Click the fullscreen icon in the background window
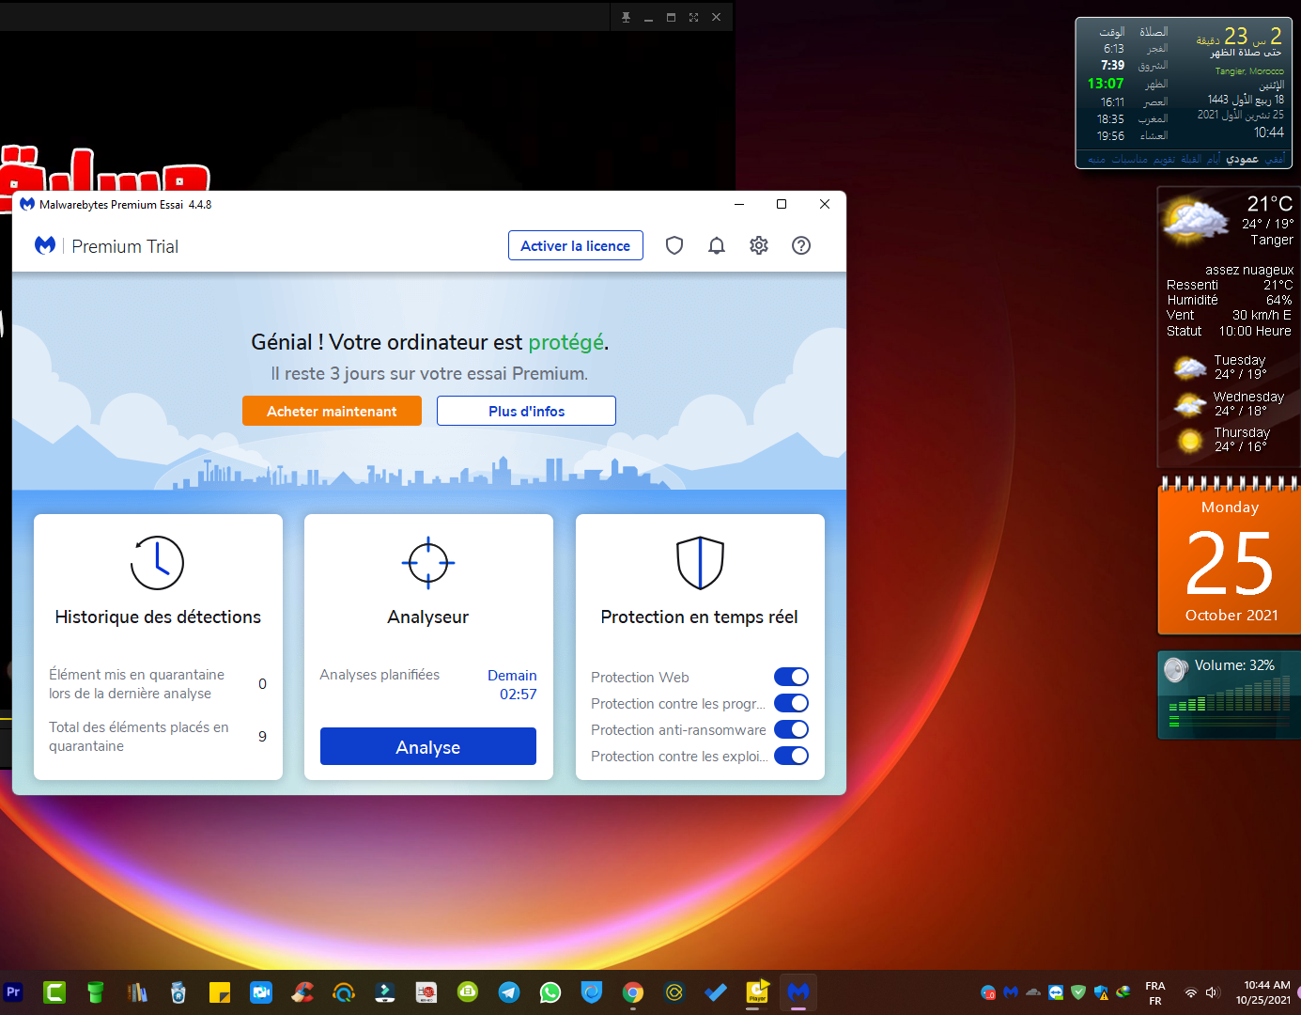This screenshot has height=1015, width=1301. click(x=693, y=17)
